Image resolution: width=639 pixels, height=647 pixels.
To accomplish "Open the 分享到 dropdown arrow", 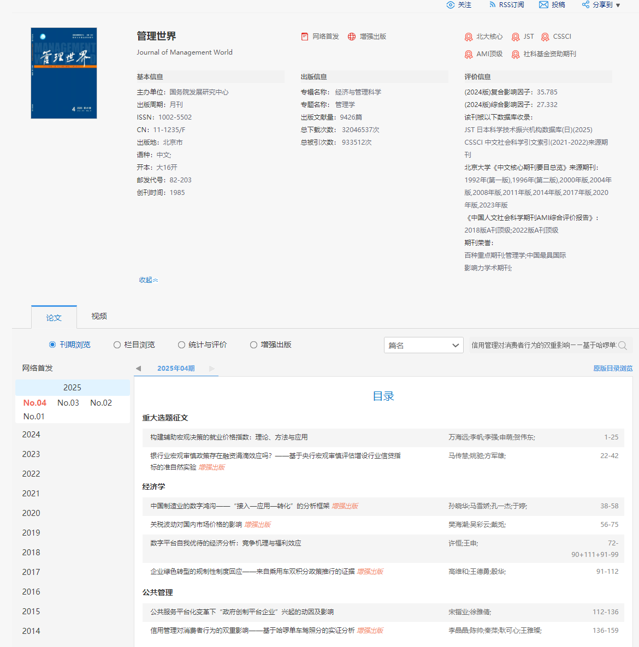I will 618,5.
